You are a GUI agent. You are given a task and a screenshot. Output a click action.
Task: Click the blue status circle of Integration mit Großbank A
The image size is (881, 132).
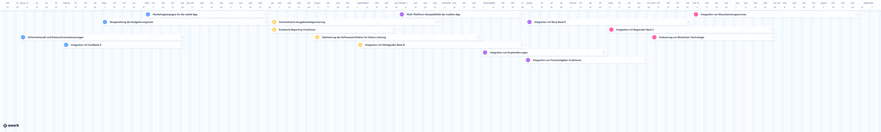(x=66, y=45)
